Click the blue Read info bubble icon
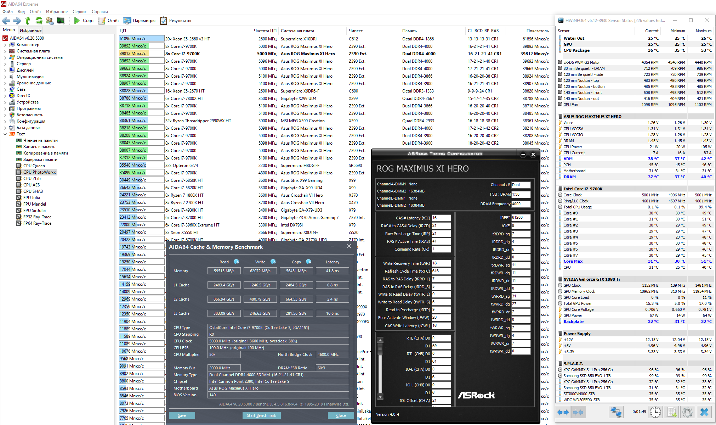 point(236,262)
